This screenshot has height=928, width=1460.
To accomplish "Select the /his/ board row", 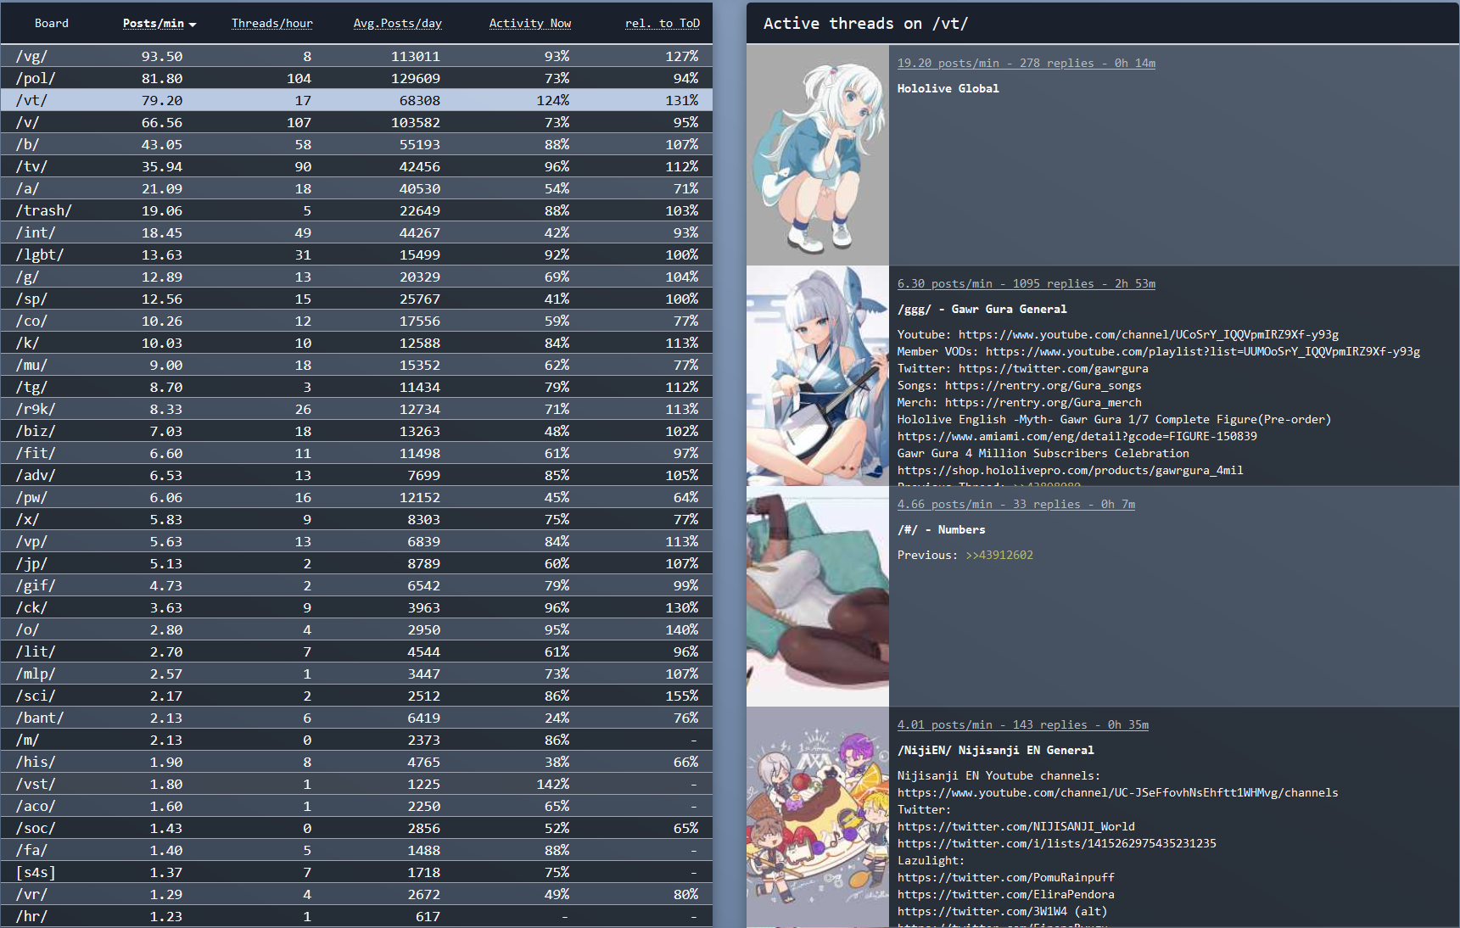I will click(356, 762).
